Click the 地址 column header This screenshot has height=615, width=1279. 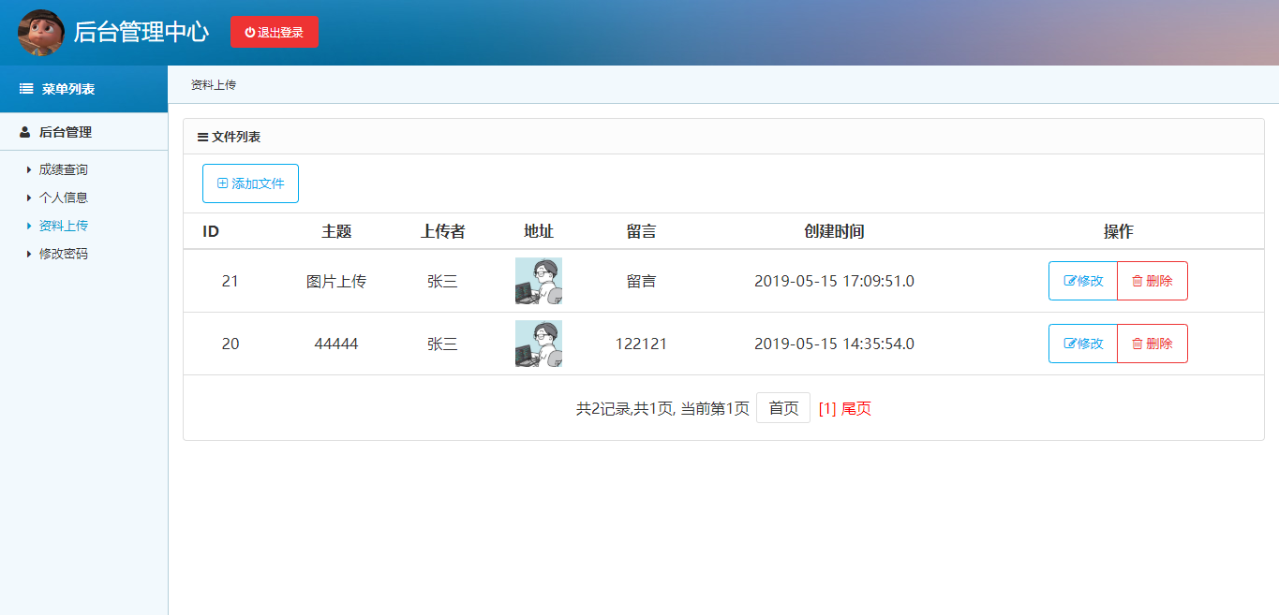[x=539, y=231]
